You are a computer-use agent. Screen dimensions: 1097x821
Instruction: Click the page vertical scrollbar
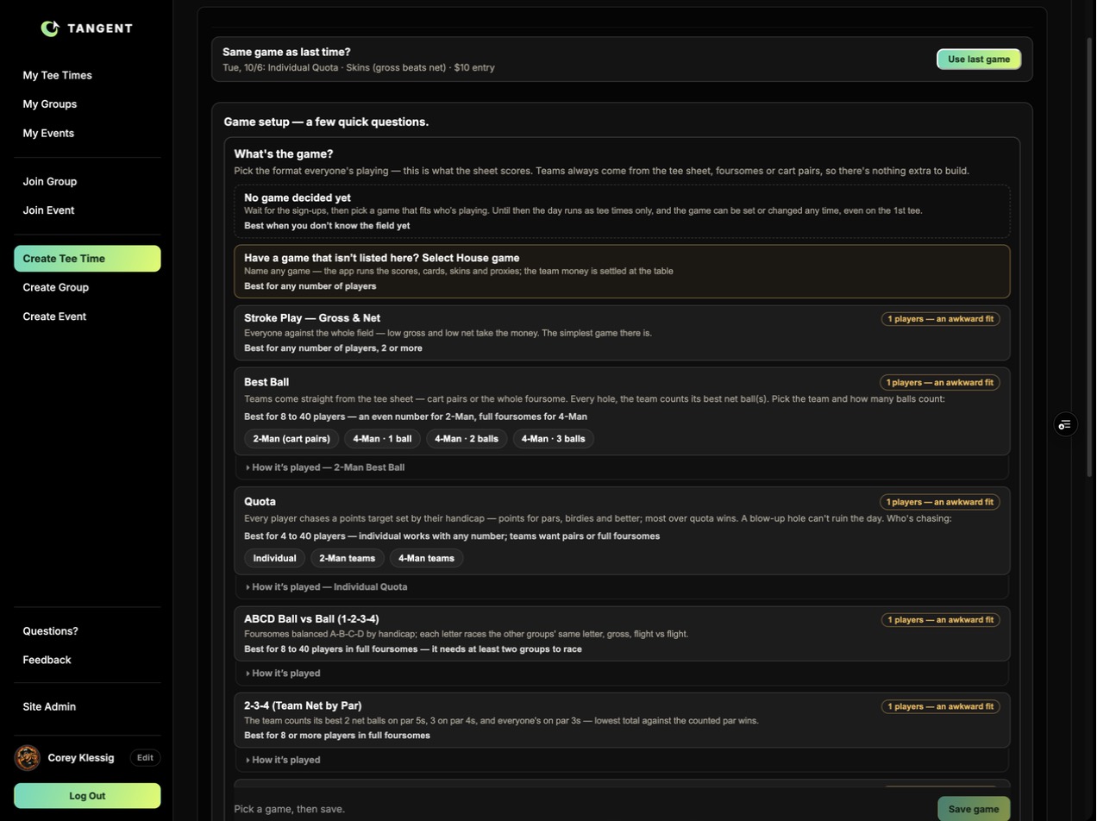click(1090, 257)
